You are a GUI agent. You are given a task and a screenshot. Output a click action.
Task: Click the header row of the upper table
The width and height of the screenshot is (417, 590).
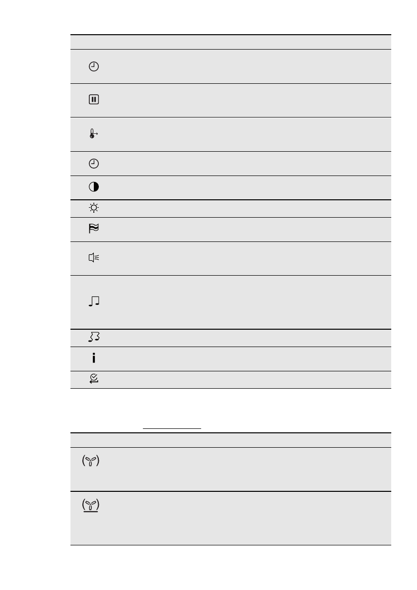[230, 42]
